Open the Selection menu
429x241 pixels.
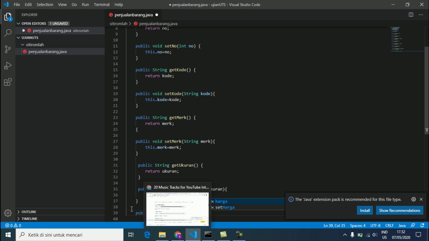pos(45,5)
